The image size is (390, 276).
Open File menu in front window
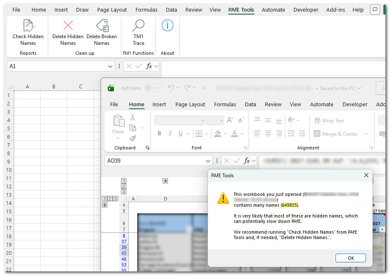point(114,104)
